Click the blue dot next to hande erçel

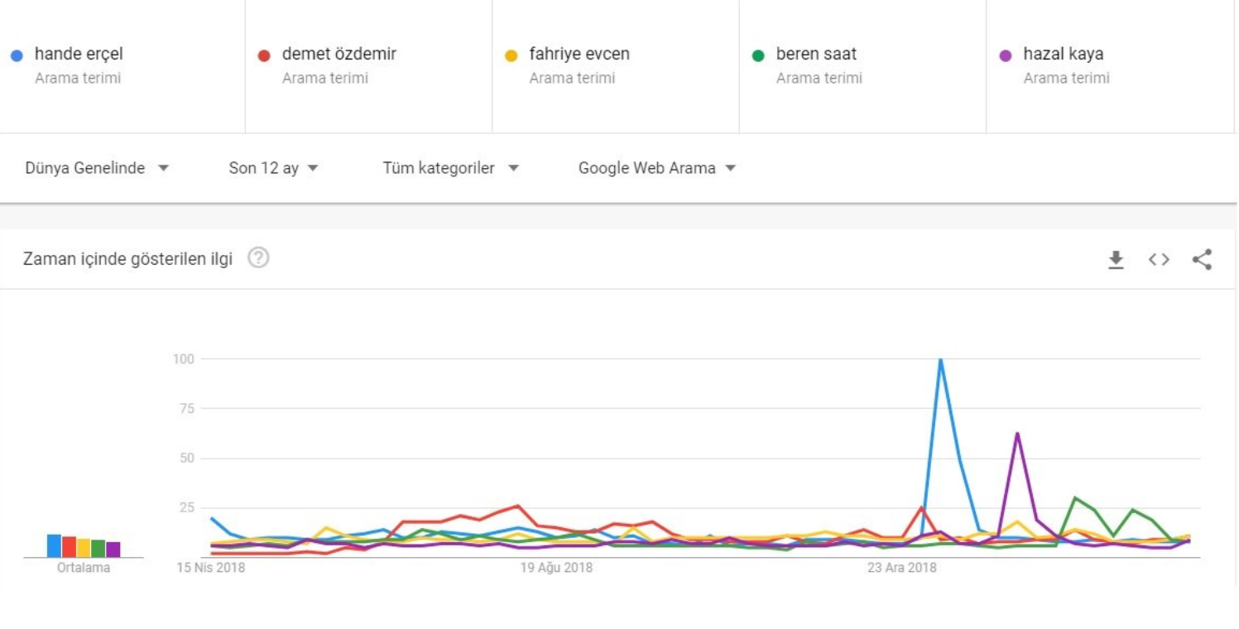coord(17,55)
